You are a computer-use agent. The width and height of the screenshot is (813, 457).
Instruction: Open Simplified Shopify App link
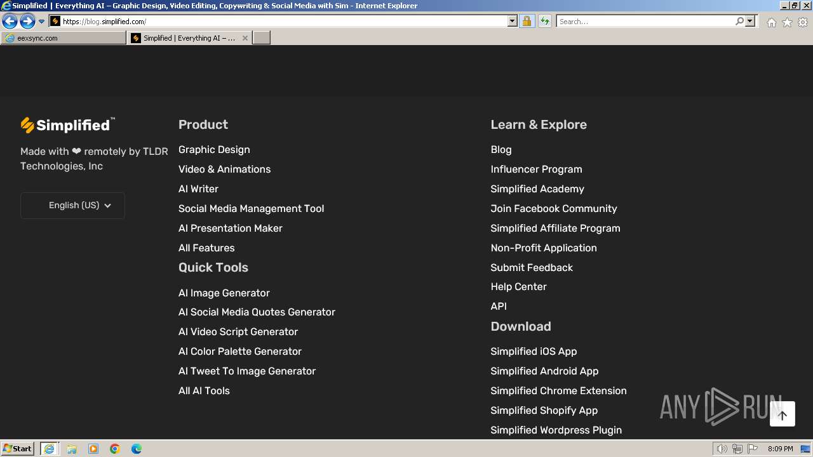pos(544,411)
